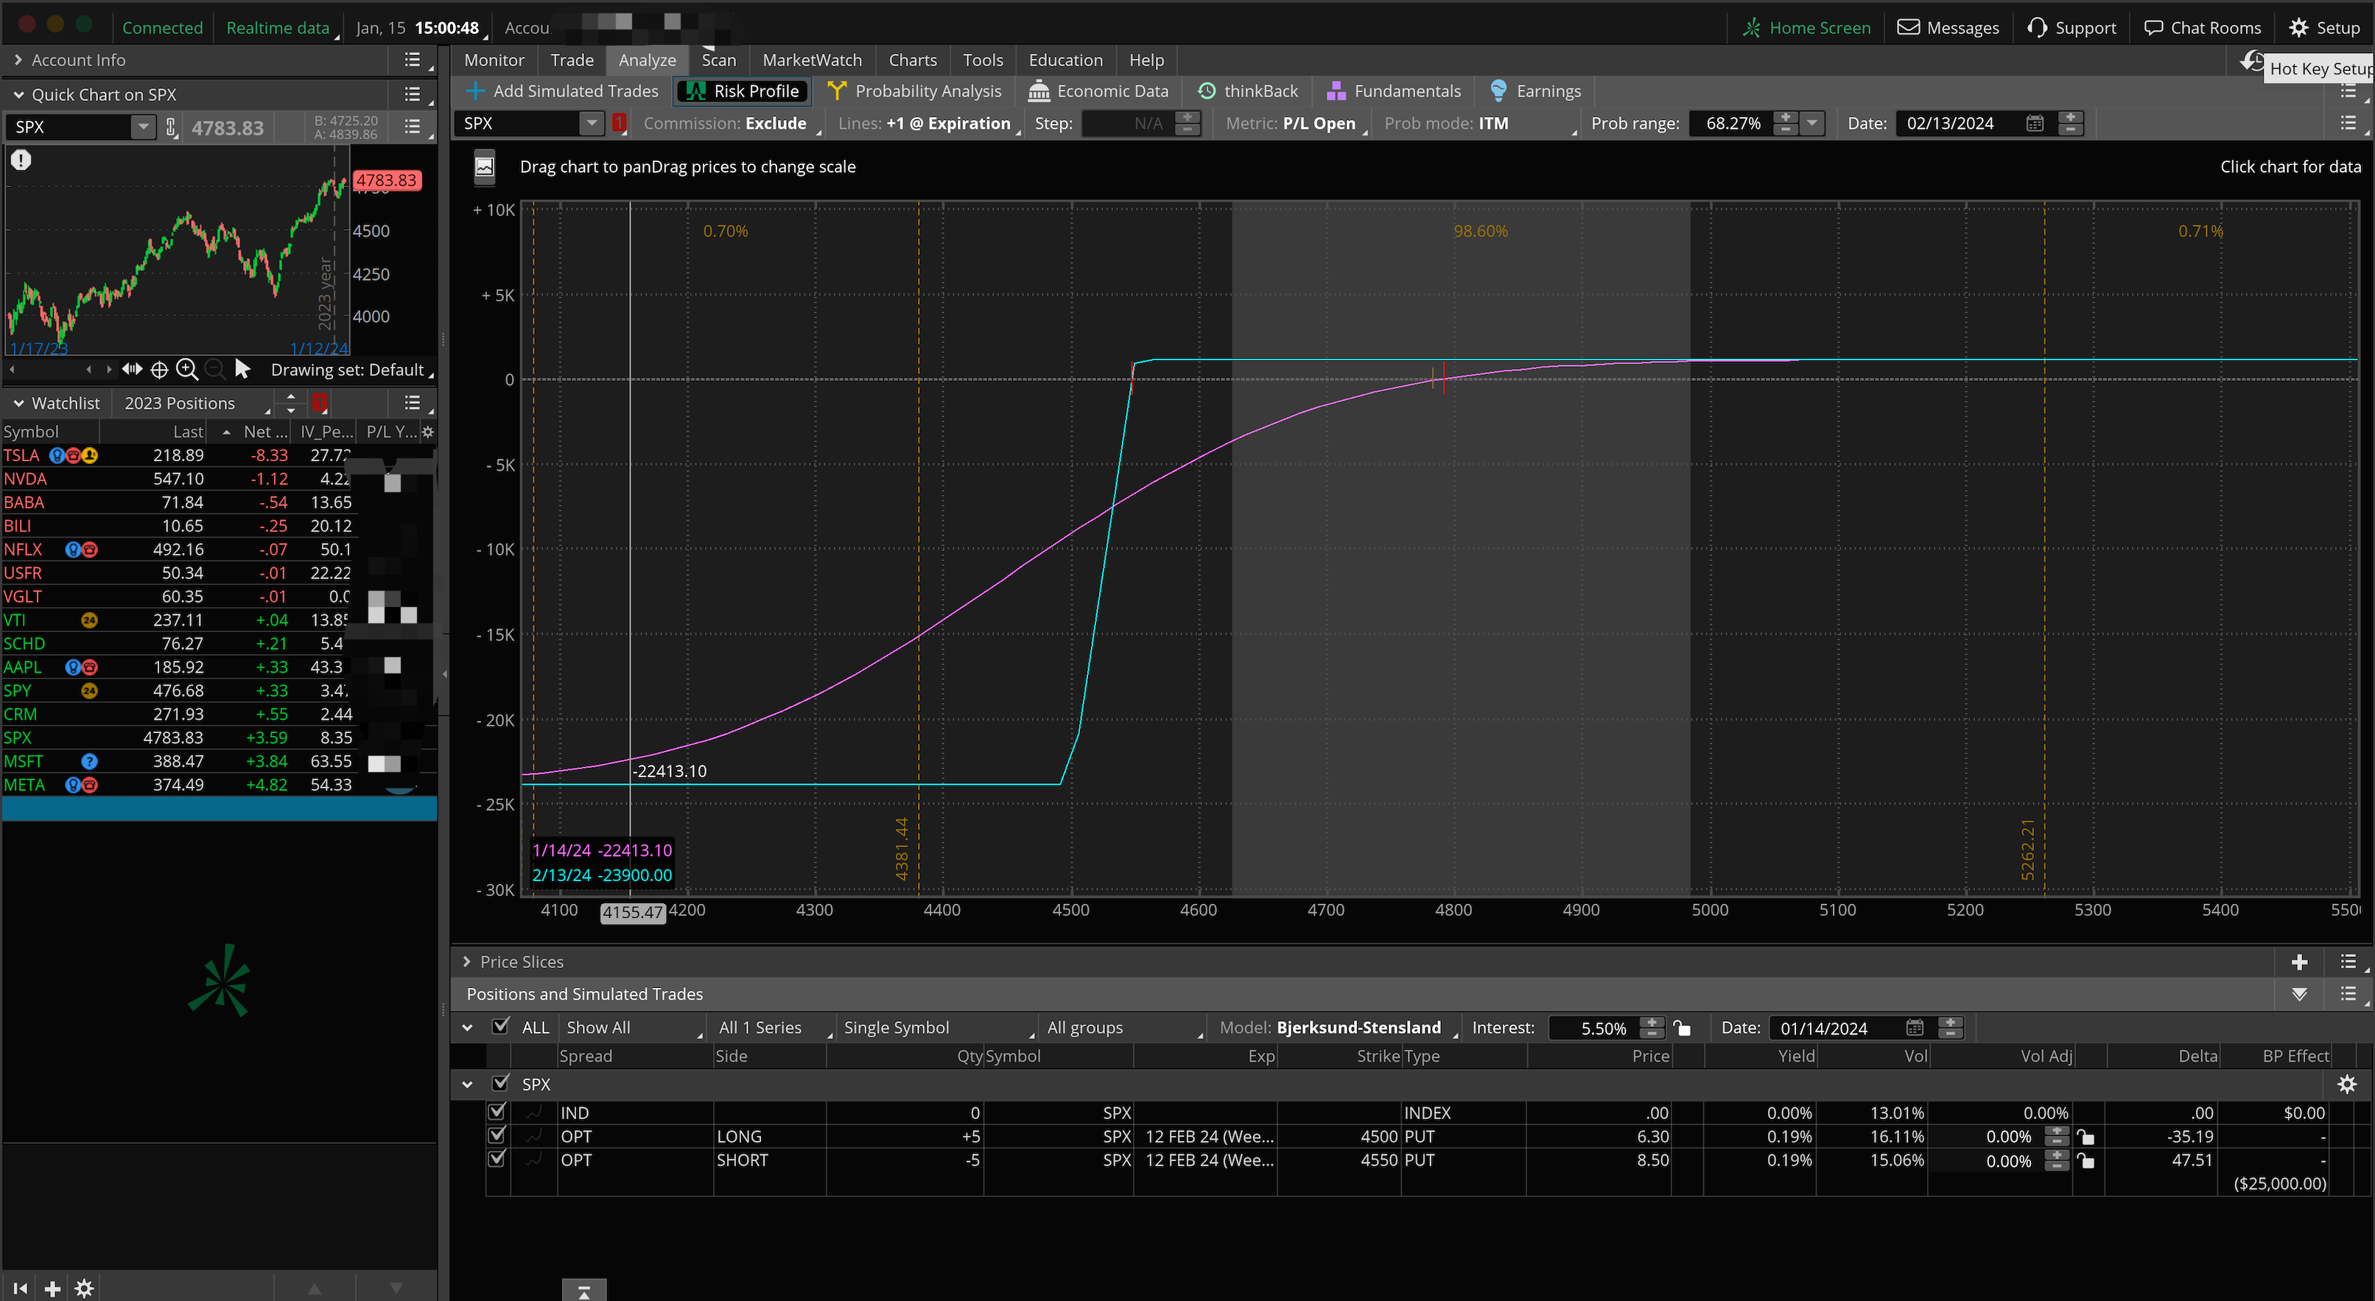Expand the Account Info panel
The width and height of the screenshot is (2375, 1301).
coord(18,60)
